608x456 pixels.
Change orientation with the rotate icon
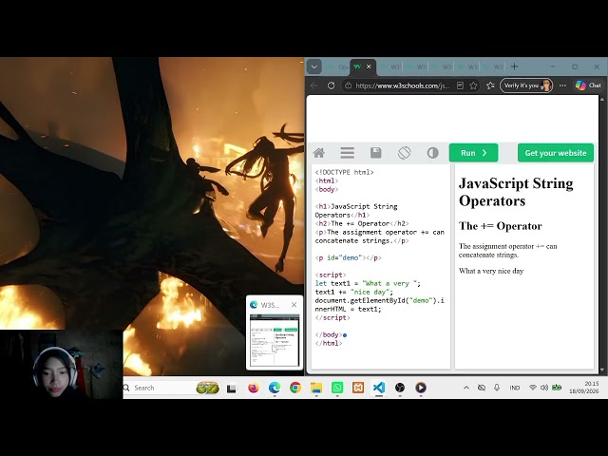tap(405, 153)
